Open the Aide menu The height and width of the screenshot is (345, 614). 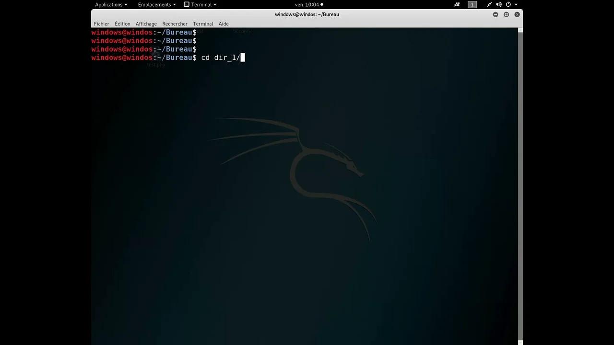pyautogui.click(x=224, y=23)
